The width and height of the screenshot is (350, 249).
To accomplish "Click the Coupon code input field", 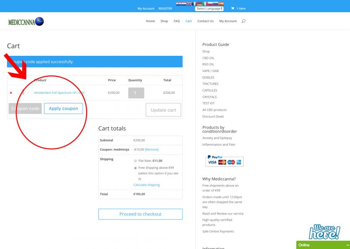I will click(x=25, y=109).
